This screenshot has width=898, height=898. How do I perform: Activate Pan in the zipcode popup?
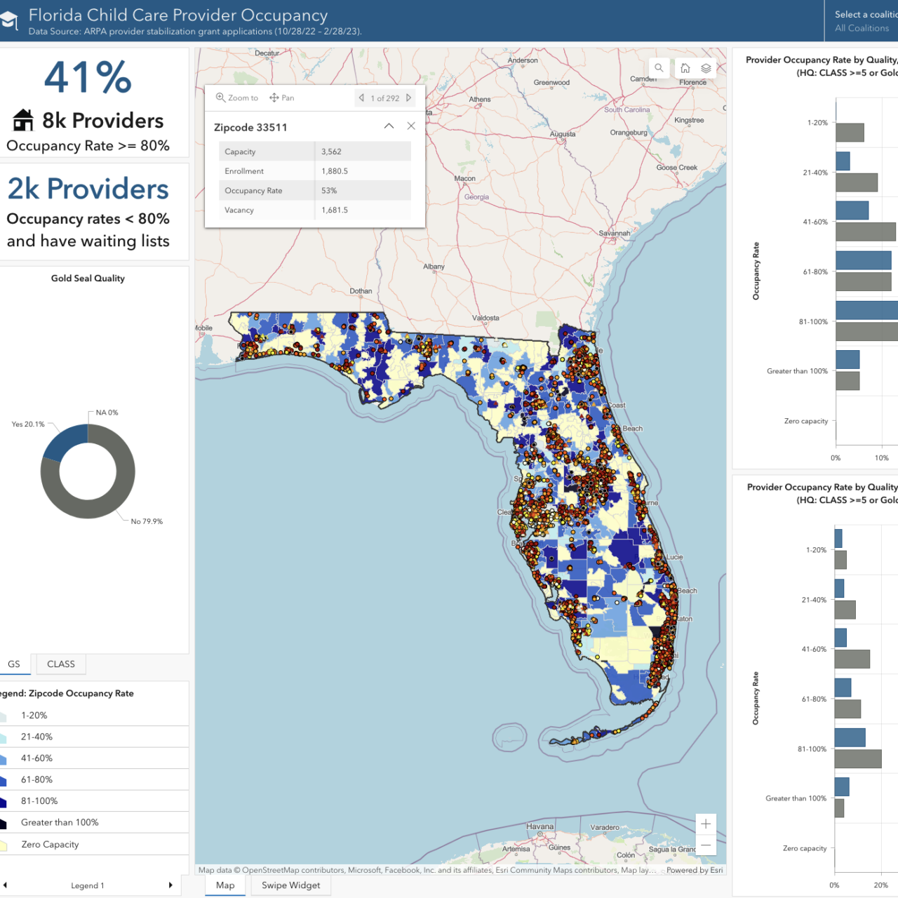click(x=282, y=98)
